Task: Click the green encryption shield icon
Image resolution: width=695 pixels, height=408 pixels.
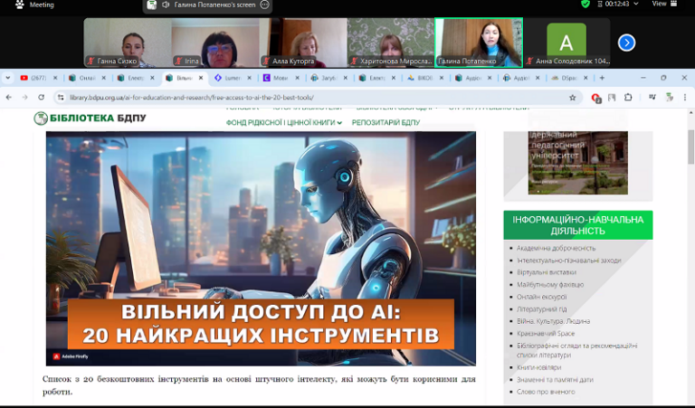Action: [586, 4]
